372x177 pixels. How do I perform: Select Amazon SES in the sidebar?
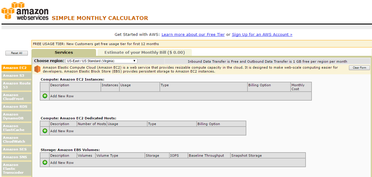point(16,149)
